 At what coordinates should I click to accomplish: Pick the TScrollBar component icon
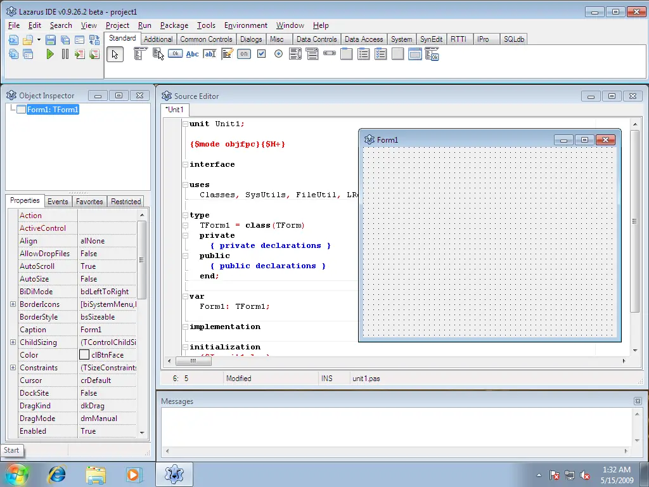click(x=330, y=55)
